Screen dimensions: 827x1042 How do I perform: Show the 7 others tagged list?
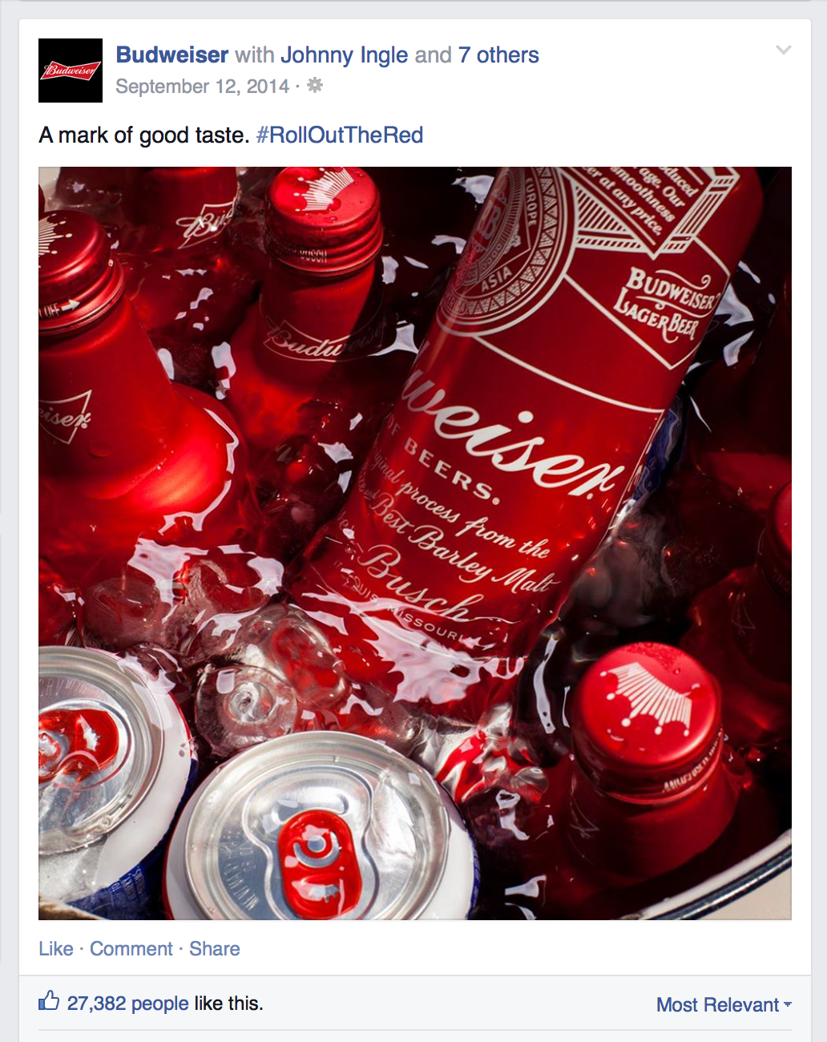click(x=498, y=55)
